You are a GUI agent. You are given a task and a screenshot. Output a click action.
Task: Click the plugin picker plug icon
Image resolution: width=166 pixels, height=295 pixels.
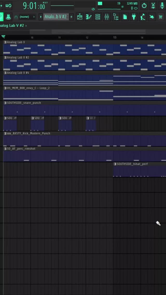click(x=134, y=17)
